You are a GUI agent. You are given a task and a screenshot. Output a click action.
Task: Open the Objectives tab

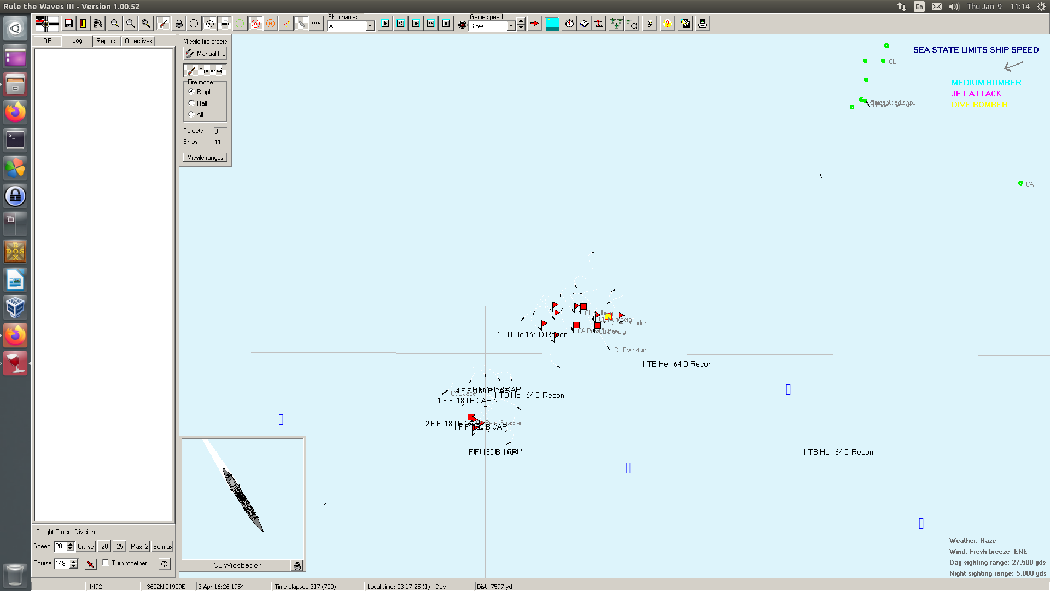(138, 41)
